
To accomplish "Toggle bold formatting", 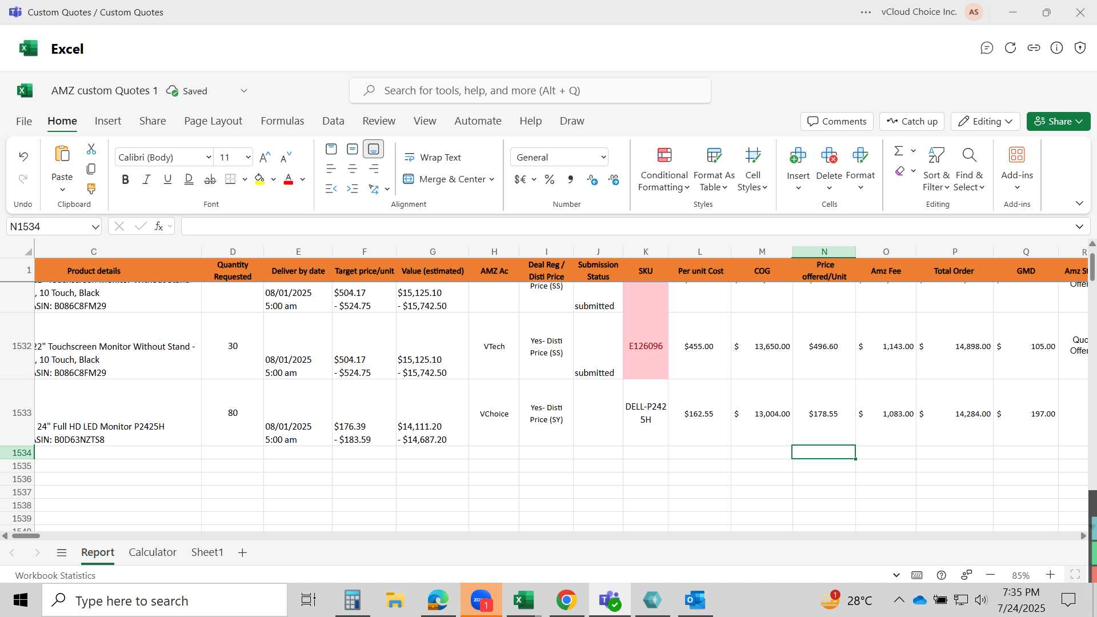I will [125, 179].
